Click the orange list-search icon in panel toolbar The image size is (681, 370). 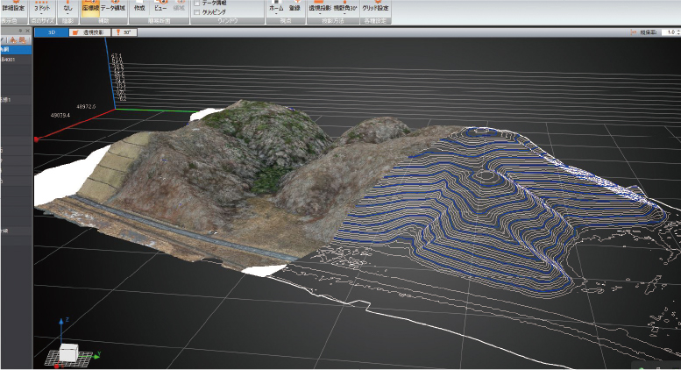tap(23, 40)
